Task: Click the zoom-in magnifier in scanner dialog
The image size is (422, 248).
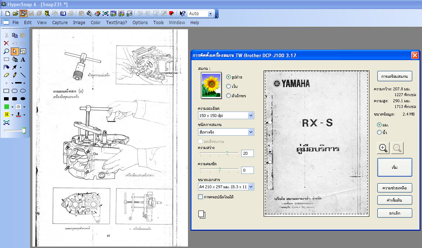Action: 383,148
